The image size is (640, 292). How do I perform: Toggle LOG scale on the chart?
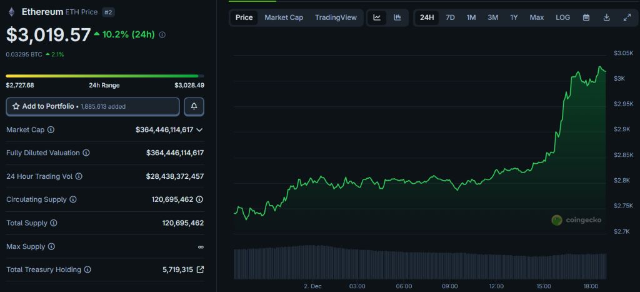(x=562, y=18)
